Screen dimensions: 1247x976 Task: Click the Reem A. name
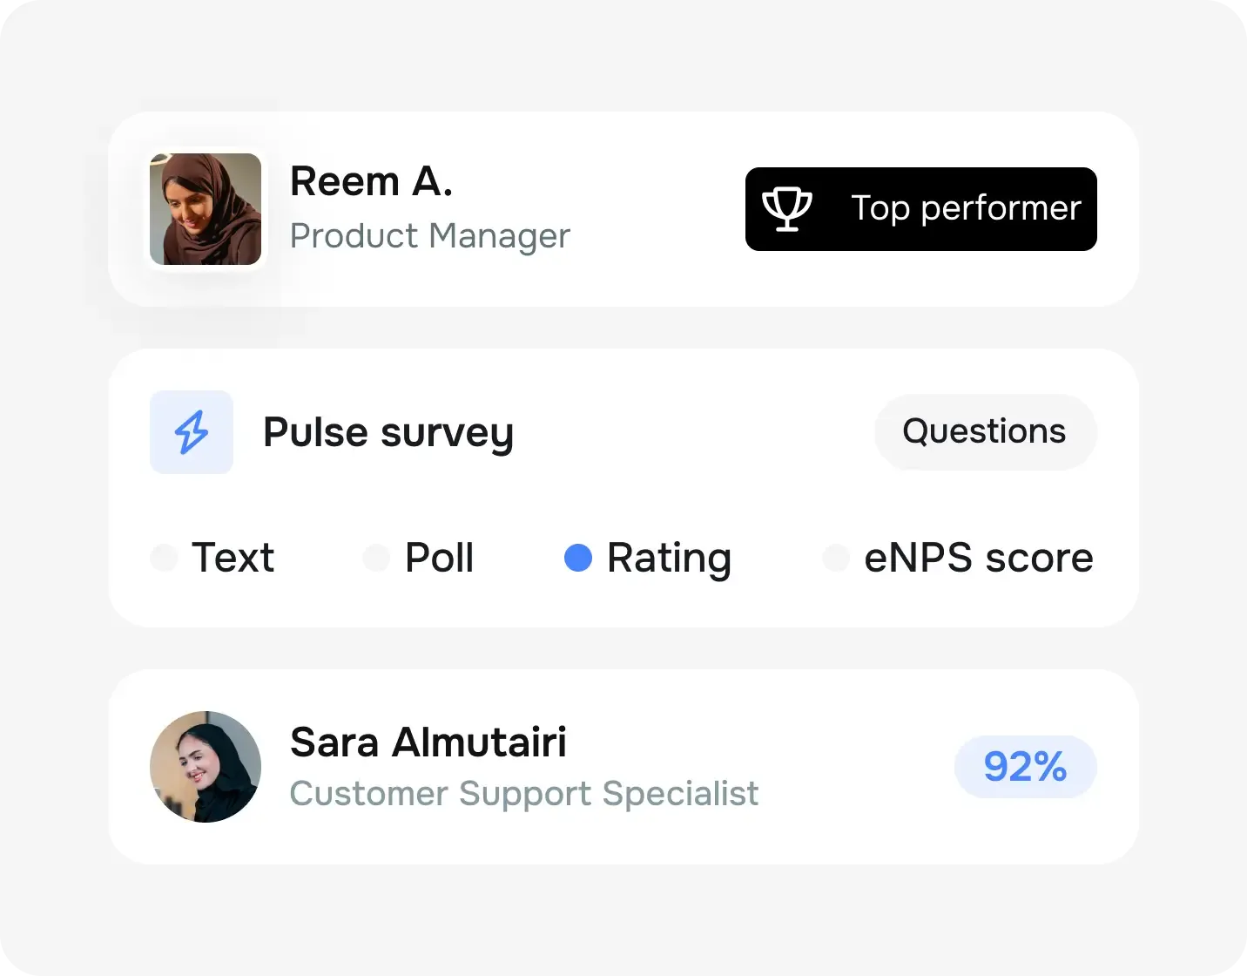(371, 181)
